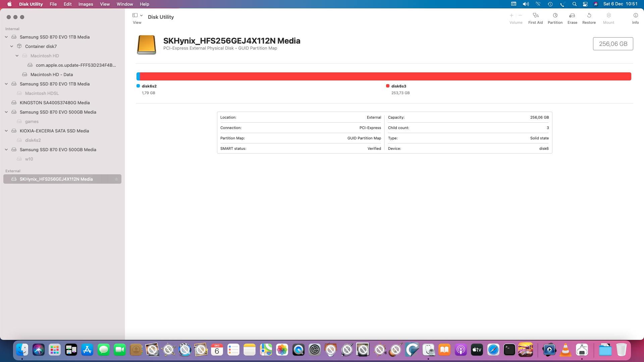Click the blue disk6s2 legend swatch
This screenshot has height=362, width=644.
[138, 86]
